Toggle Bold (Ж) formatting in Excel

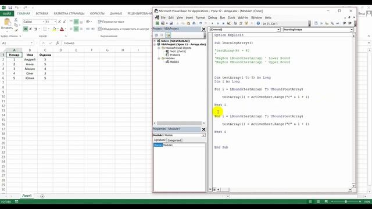pyautogui.click(x=26, y=29)
